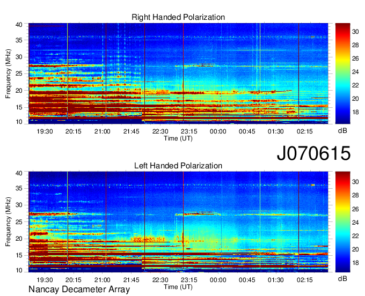The image size is (365, 296).
Task: Click 19:30 tick under Right Handed plot
Action: 45,131
